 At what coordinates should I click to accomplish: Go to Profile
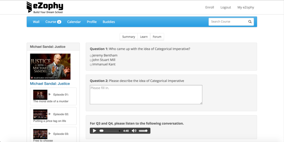click(x=92, y=22)
